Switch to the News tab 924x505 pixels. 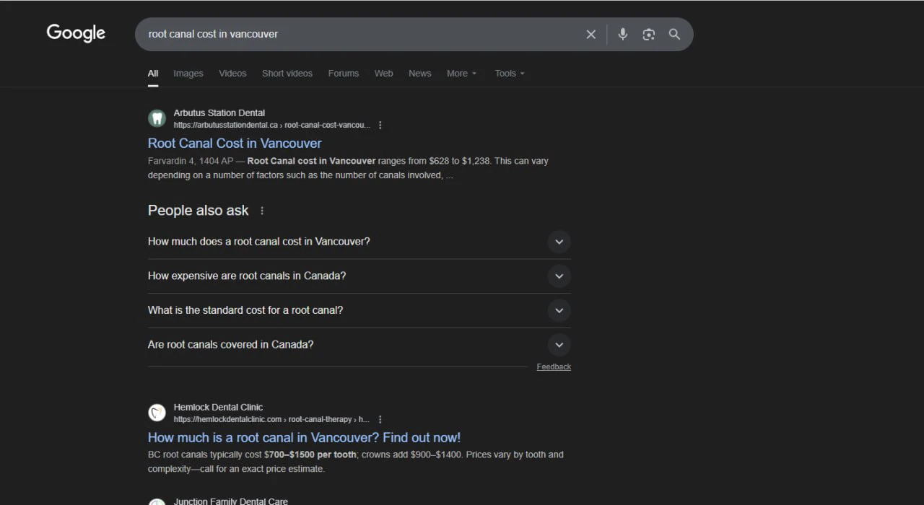(x=420, y=74)
